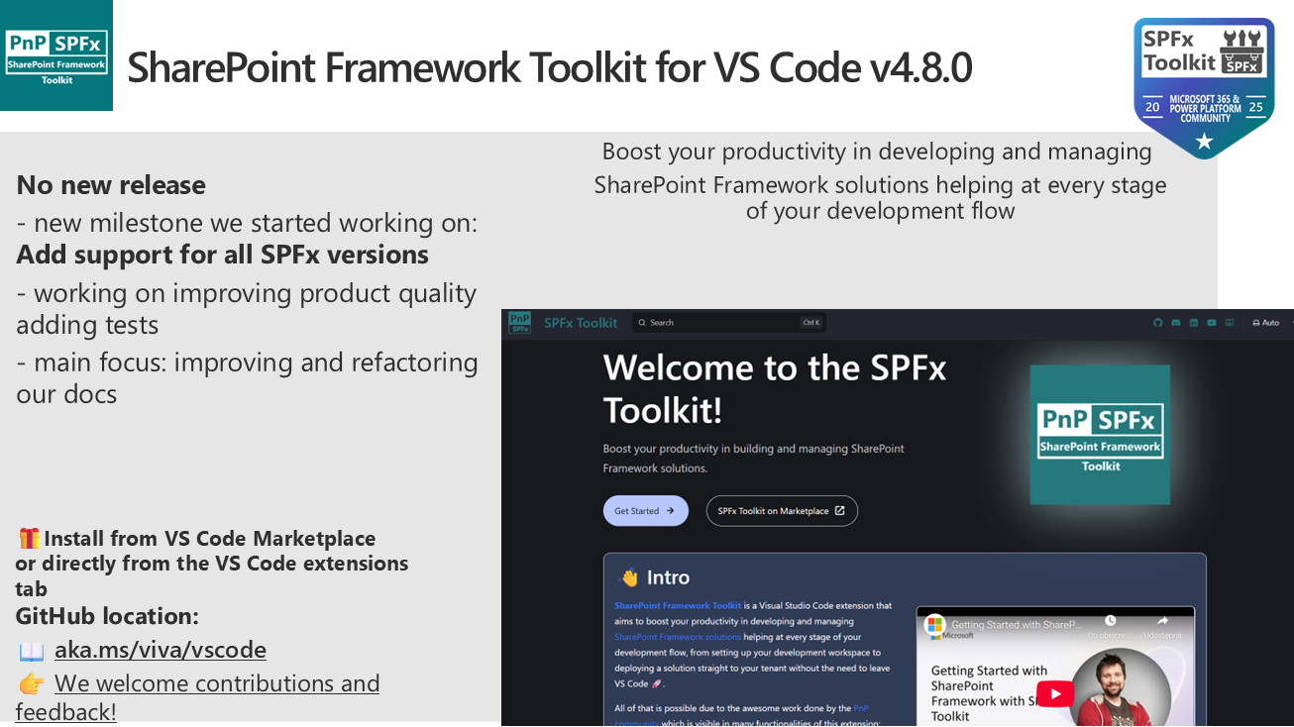Click the slide title 'SharePoint Framework Toolkit for VS Code v4.8.0'
1294x727 pixels.
click(x=550, y=67)
